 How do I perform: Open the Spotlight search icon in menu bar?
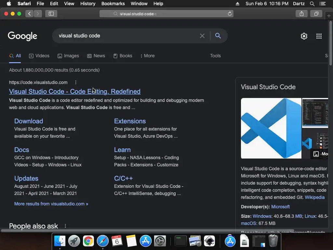point(312,4)
